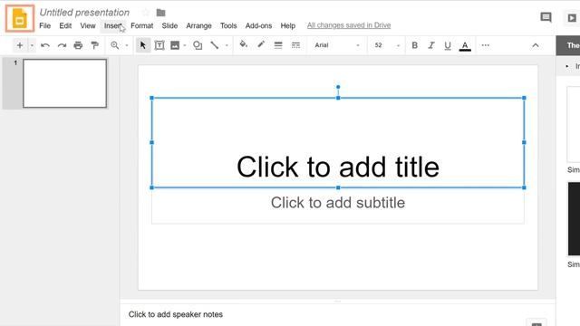
Task: Activate the paint format tool
Action: click(94, 45)
